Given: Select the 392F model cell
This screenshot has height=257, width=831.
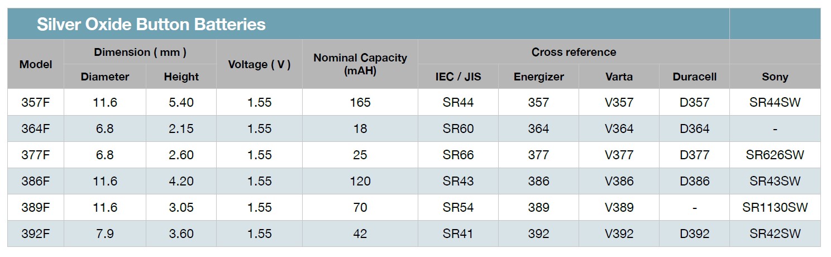Looking at the screenshot, I should pos(36,234).
